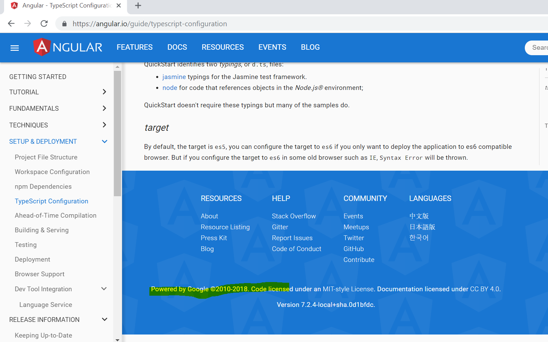Click the Angular logo in the header

point(68,47)
